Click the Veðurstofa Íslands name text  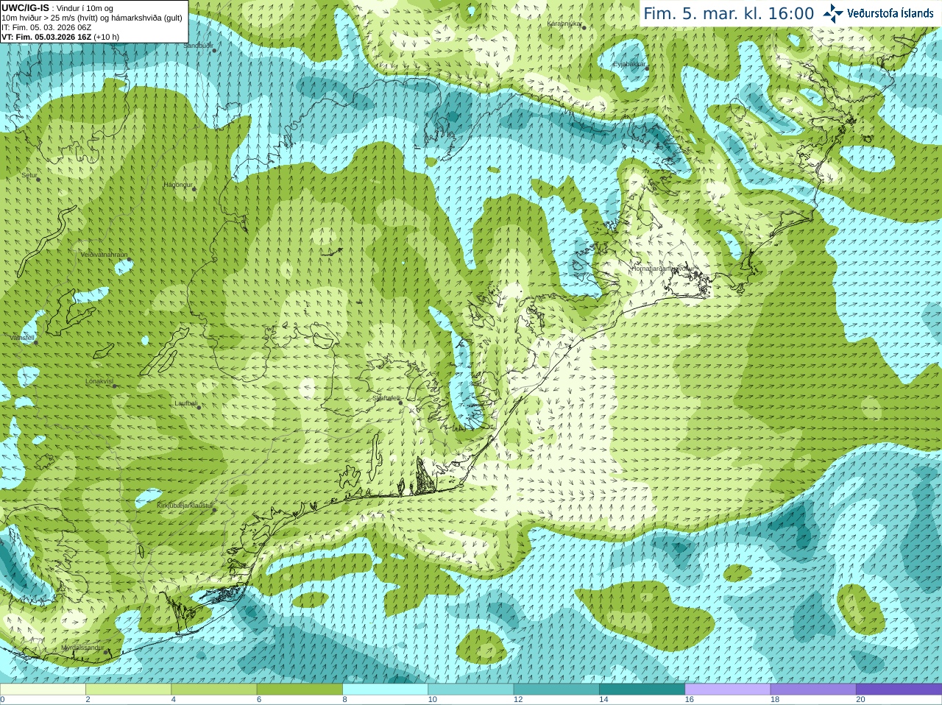tap(890, 13)
